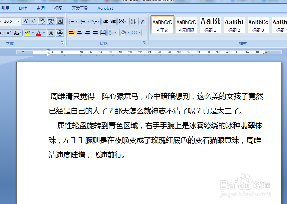This screenshot has width=287, height=204.
Task: Open the Bullets dropdown arrow
Action: [x=77, y=22]
